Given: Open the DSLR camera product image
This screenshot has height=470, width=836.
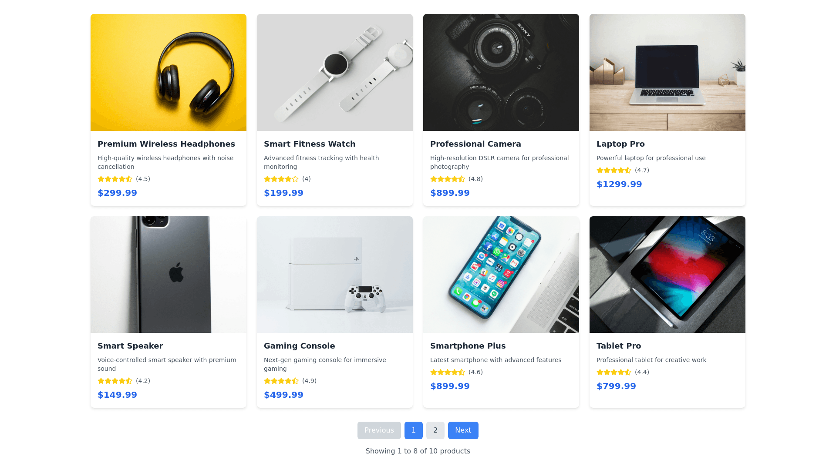Looking at the screenshot, I should click(501, 72).
